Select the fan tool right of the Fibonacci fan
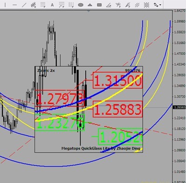The image size is (186, 183). point(128,5)
